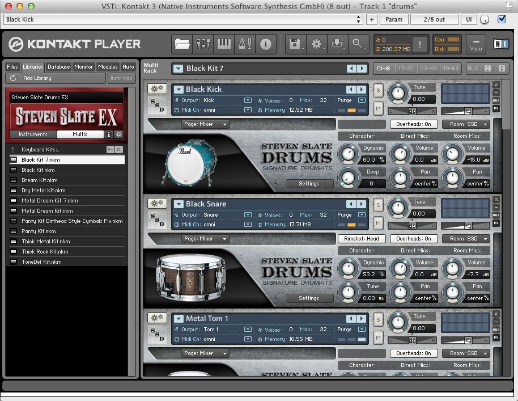Mute the Metal Tom 1 instrument
518x401 pixels.
(x=378, y=338)
